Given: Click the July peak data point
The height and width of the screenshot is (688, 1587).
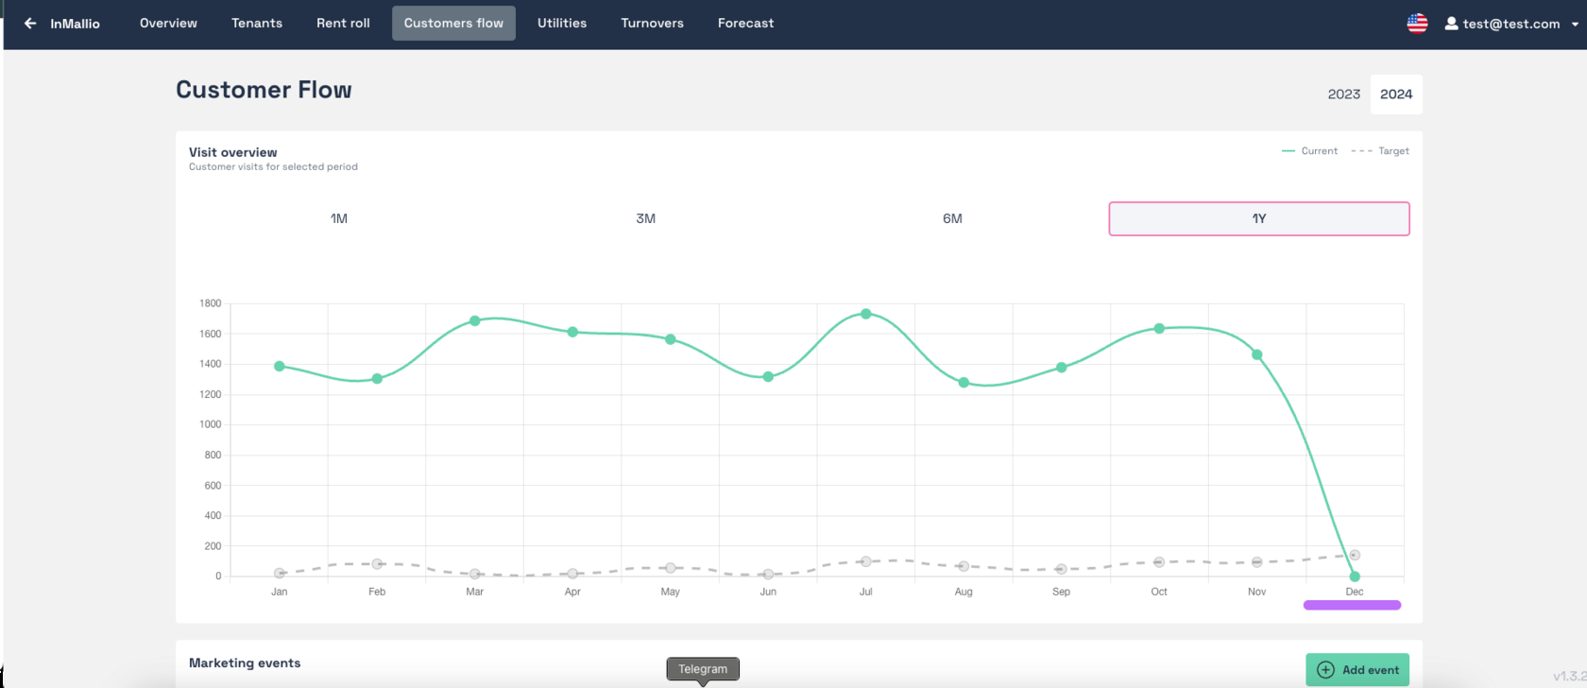Looking at the screenshot, I should (x=866, y=314).
